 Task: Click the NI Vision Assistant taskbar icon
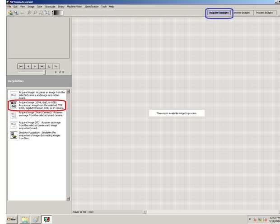point(47,219)
